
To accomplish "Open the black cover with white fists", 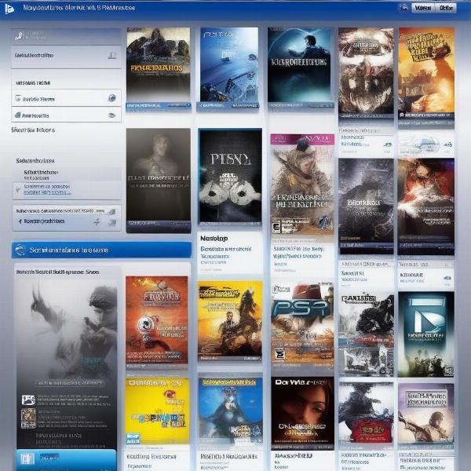I will tap(230, 177).
